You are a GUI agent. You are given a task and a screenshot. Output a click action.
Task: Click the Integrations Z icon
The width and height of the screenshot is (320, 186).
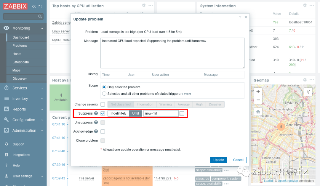click(x=7, y=155)
